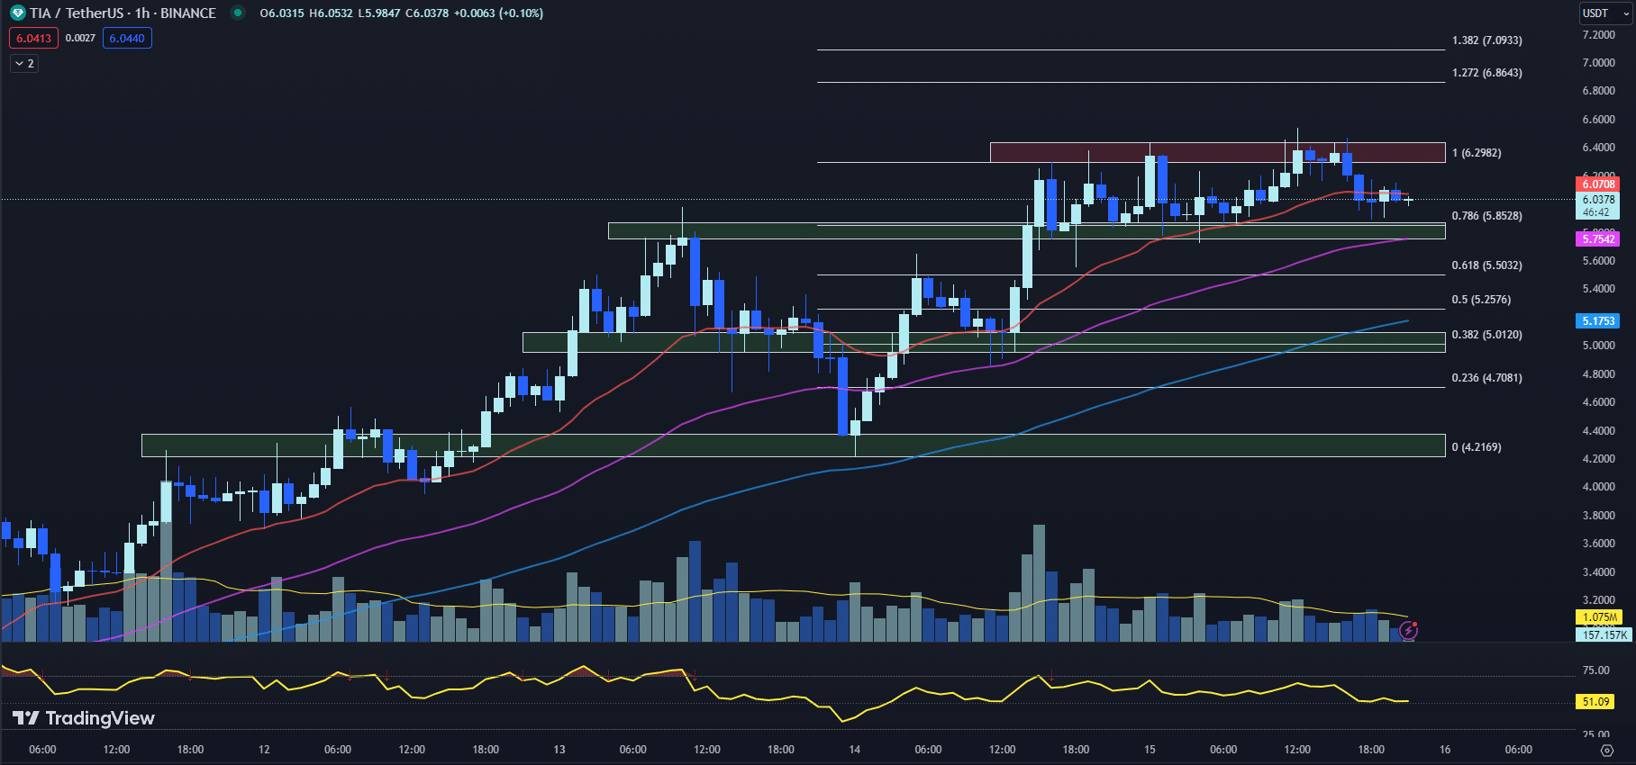Select the red resistance zone rectangle
Screen dimensions: 1636x765
click(1217, 152)
